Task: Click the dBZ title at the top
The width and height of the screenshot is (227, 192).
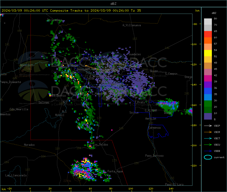Action: tap(113, 4)
